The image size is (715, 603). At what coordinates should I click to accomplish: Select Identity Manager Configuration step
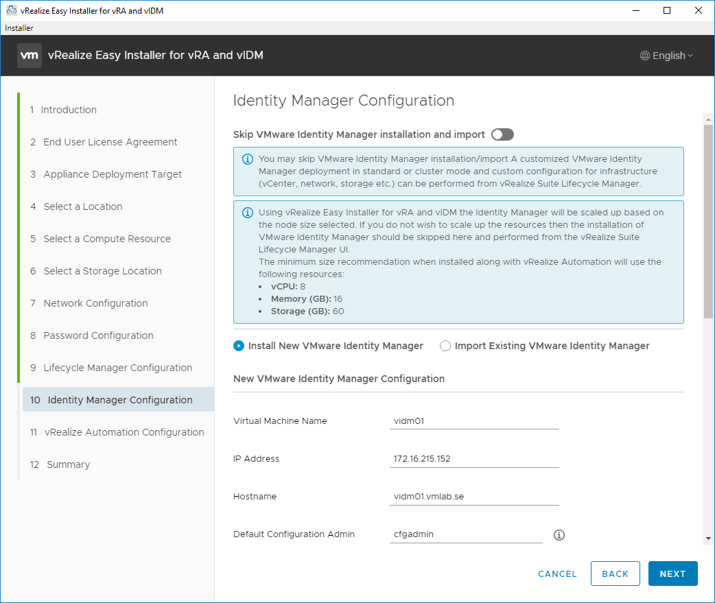tap(118, 400)
